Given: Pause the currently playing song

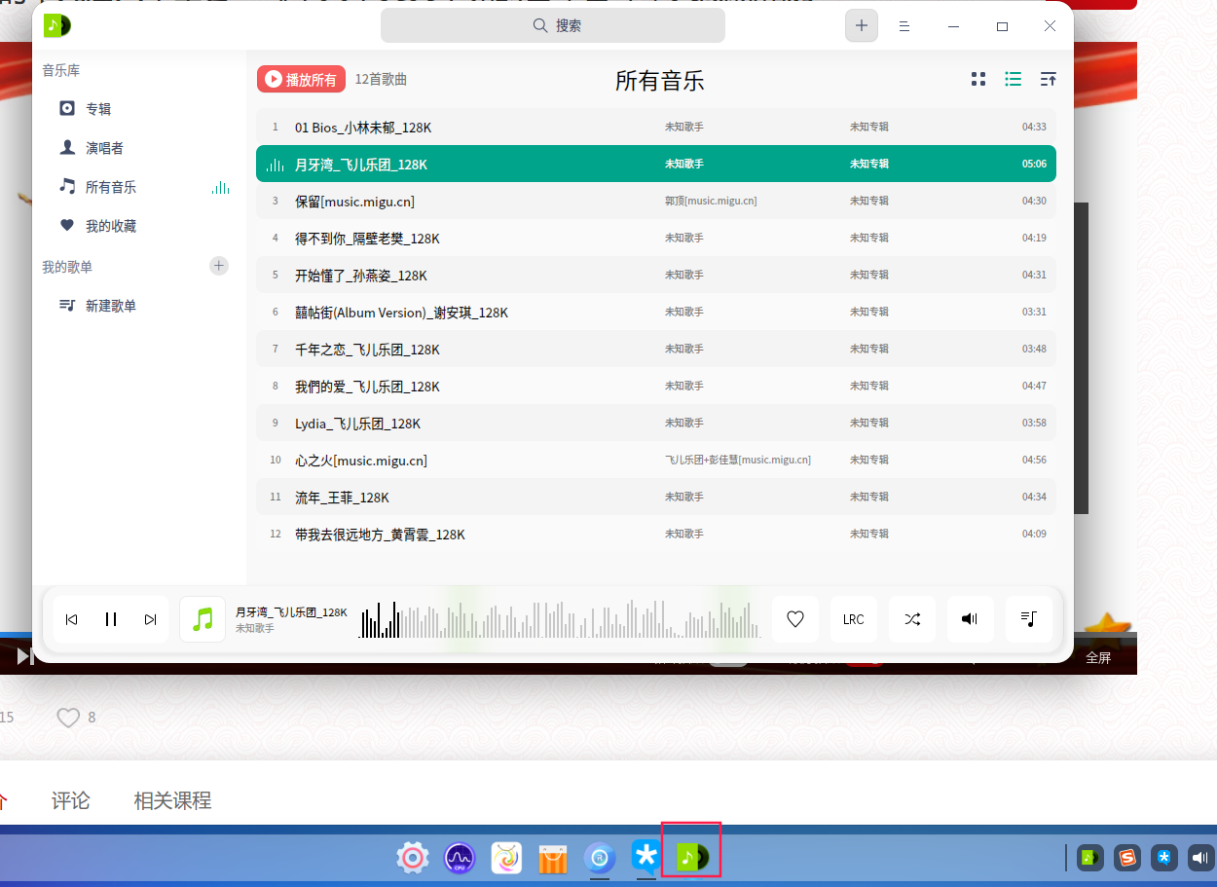Looking at the screenshot, I should [111, 619].
